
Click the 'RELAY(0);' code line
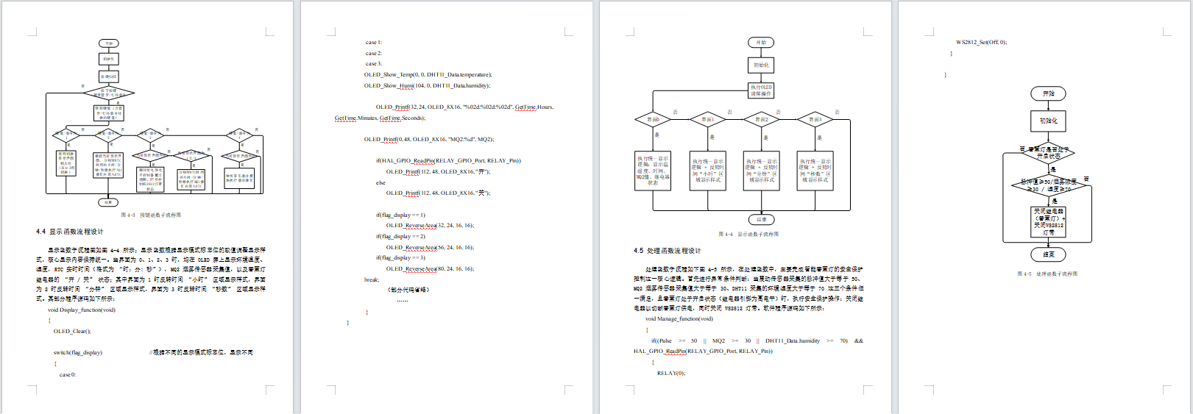tap(671, 373)
